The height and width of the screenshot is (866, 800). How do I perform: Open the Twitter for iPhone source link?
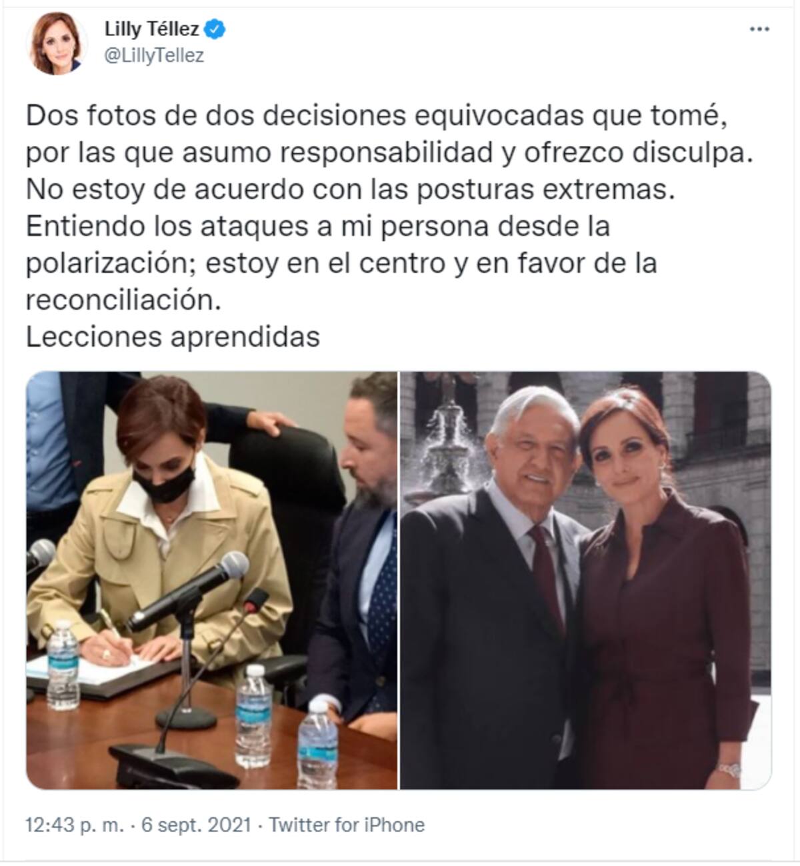[x=347, y=825]
